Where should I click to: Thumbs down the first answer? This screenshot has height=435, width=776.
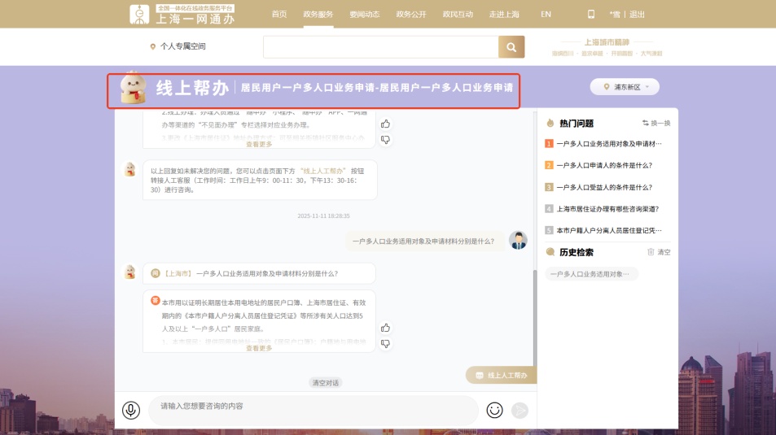click(385, 139)
